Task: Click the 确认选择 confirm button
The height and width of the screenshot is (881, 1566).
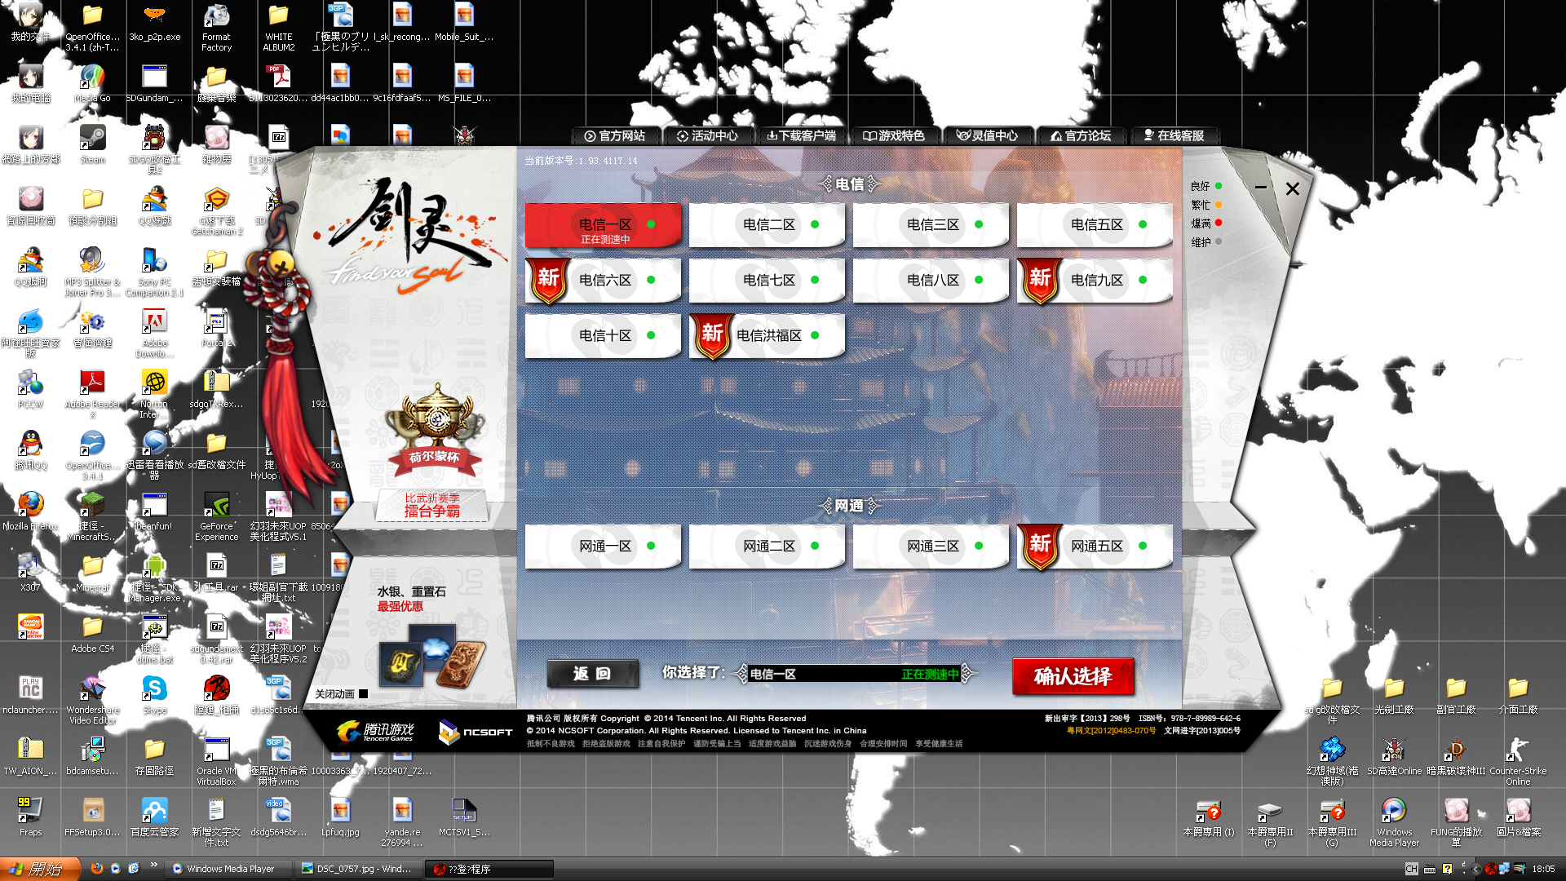Action: click(1073, 676)
